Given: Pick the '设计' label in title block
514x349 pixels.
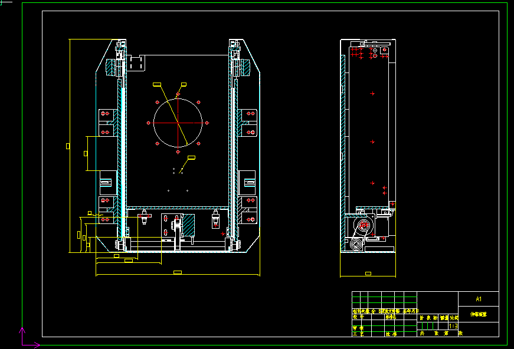Looking at the screenshot, I should click(358, 317).
